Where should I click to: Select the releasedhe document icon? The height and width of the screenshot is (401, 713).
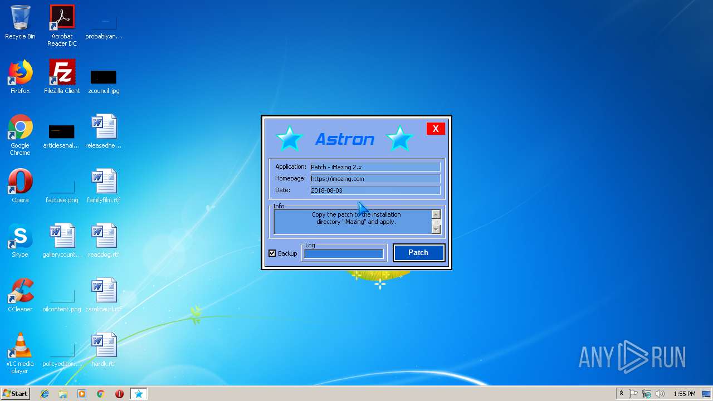104,131
